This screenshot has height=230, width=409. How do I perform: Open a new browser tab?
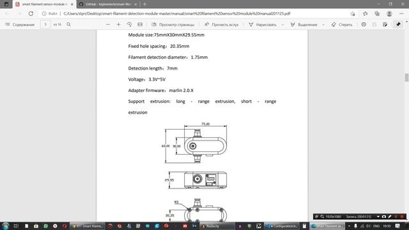click(145, 4)
